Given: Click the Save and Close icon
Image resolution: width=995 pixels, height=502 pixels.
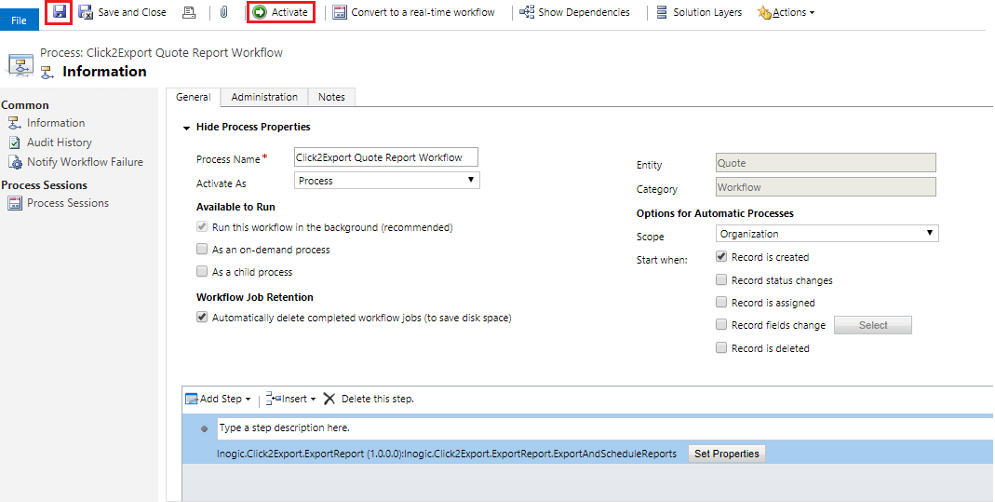Looking at the screenshot, I should (86, 12).
